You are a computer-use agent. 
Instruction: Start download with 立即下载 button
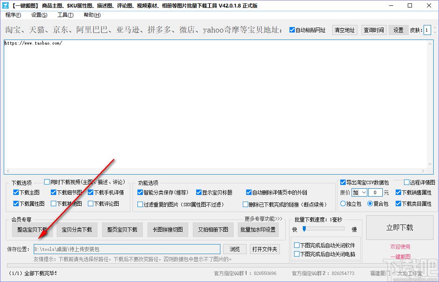399,227
